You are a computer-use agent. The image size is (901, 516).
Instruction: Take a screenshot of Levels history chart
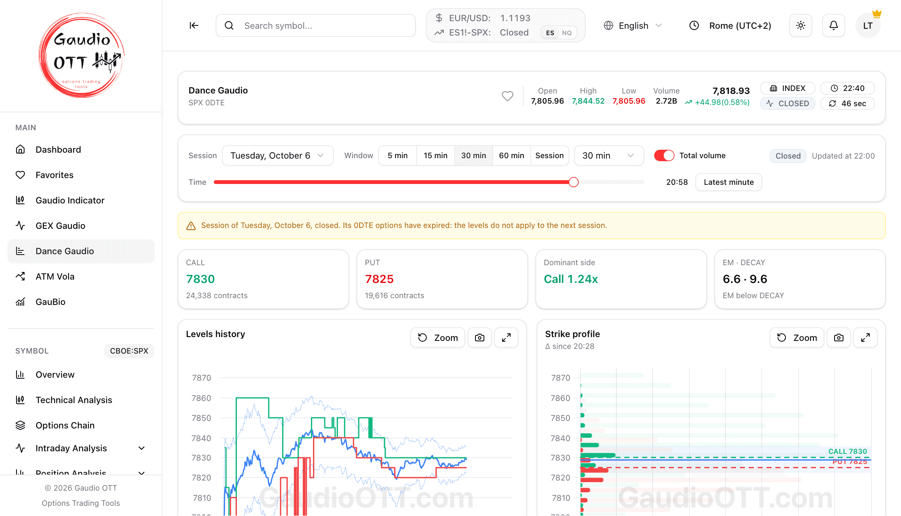click(479, 338)
